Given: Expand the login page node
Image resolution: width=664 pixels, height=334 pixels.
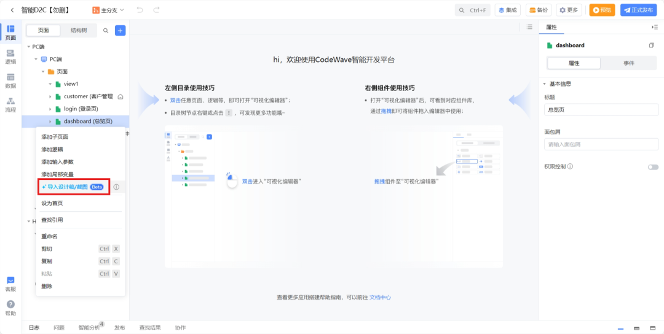Looking at the screenshot, I should point(50,109).
